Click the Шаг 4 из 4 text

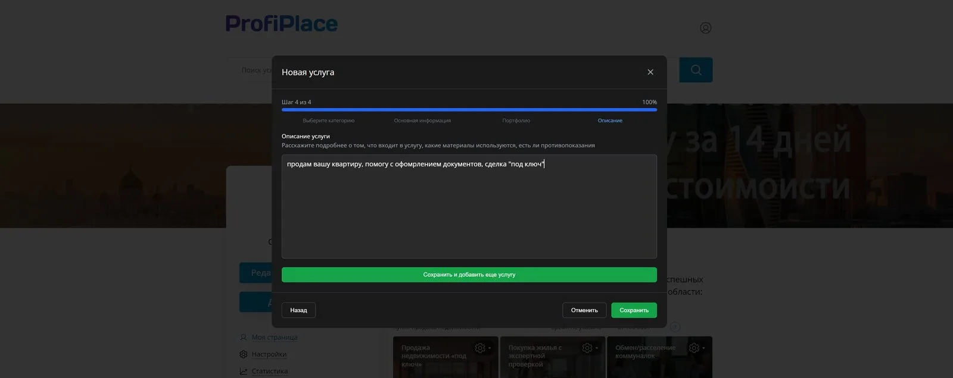pos(297,102)
